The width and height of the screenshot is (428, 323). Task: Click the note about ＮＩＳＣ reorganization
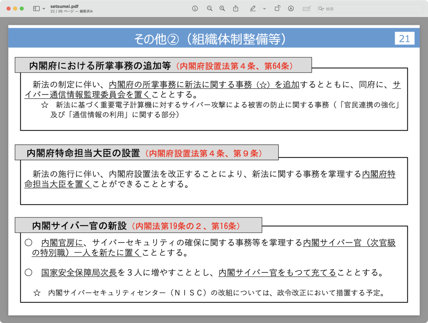[209, 293]
